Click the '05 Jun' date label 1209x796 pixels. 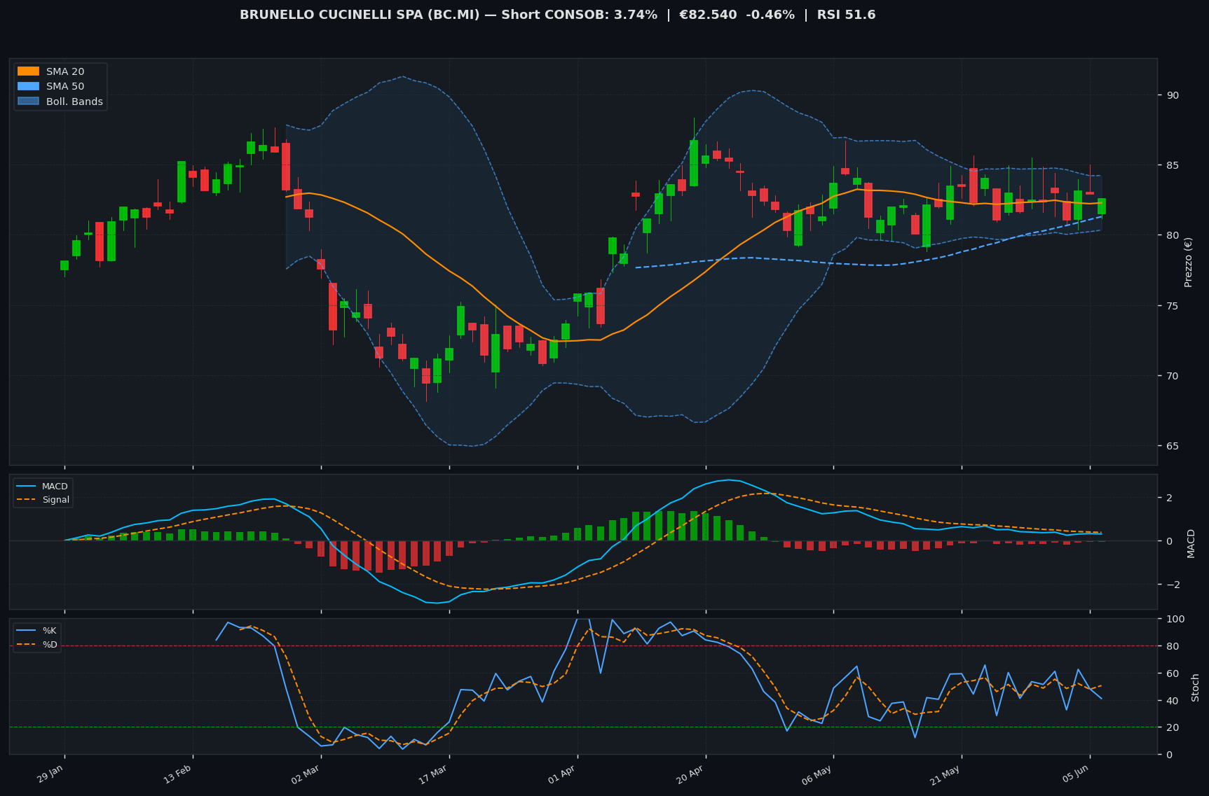[1074, 774]
